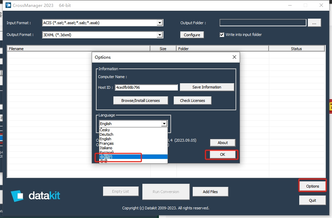Select Deutsch in language list

pyautogui.click(x=133, y=134)
